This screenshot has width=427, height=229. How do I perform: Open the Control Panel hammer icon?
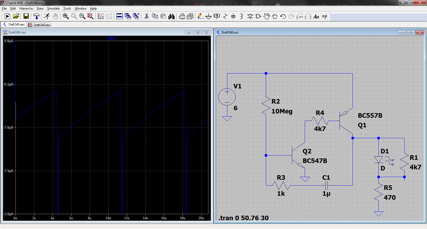(x=37, y=17)
